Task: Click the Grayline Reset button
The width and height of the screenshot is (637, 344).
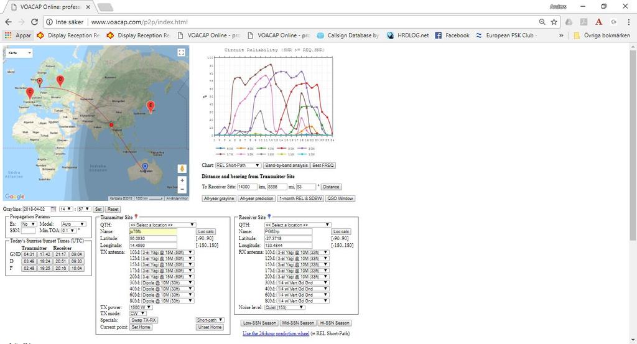Action: coord(113,209)
